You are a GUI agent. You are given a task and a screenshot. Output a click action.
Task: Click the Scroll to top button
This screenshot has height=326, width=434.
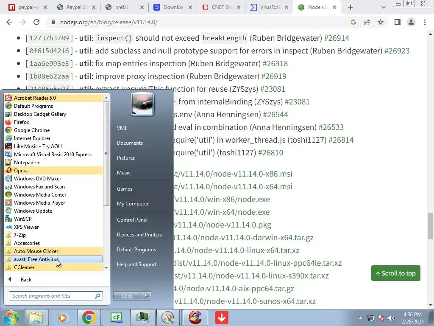pyautogui.click(x=395, y=273)
